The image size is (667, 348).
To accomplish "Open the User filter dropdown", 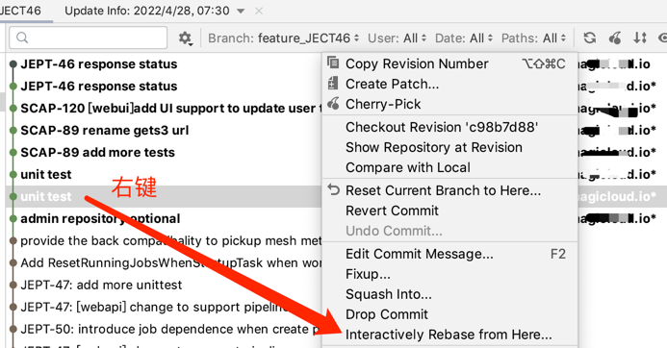I will (397, 38).
